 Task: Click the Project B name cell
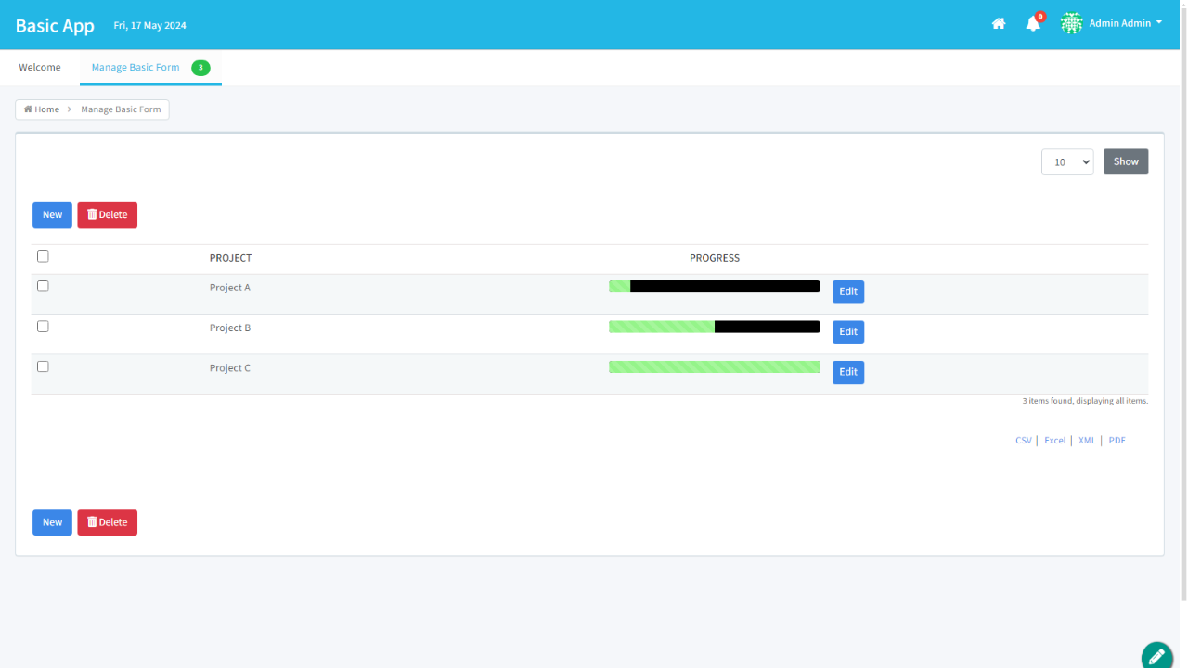[x=230, y=328]
